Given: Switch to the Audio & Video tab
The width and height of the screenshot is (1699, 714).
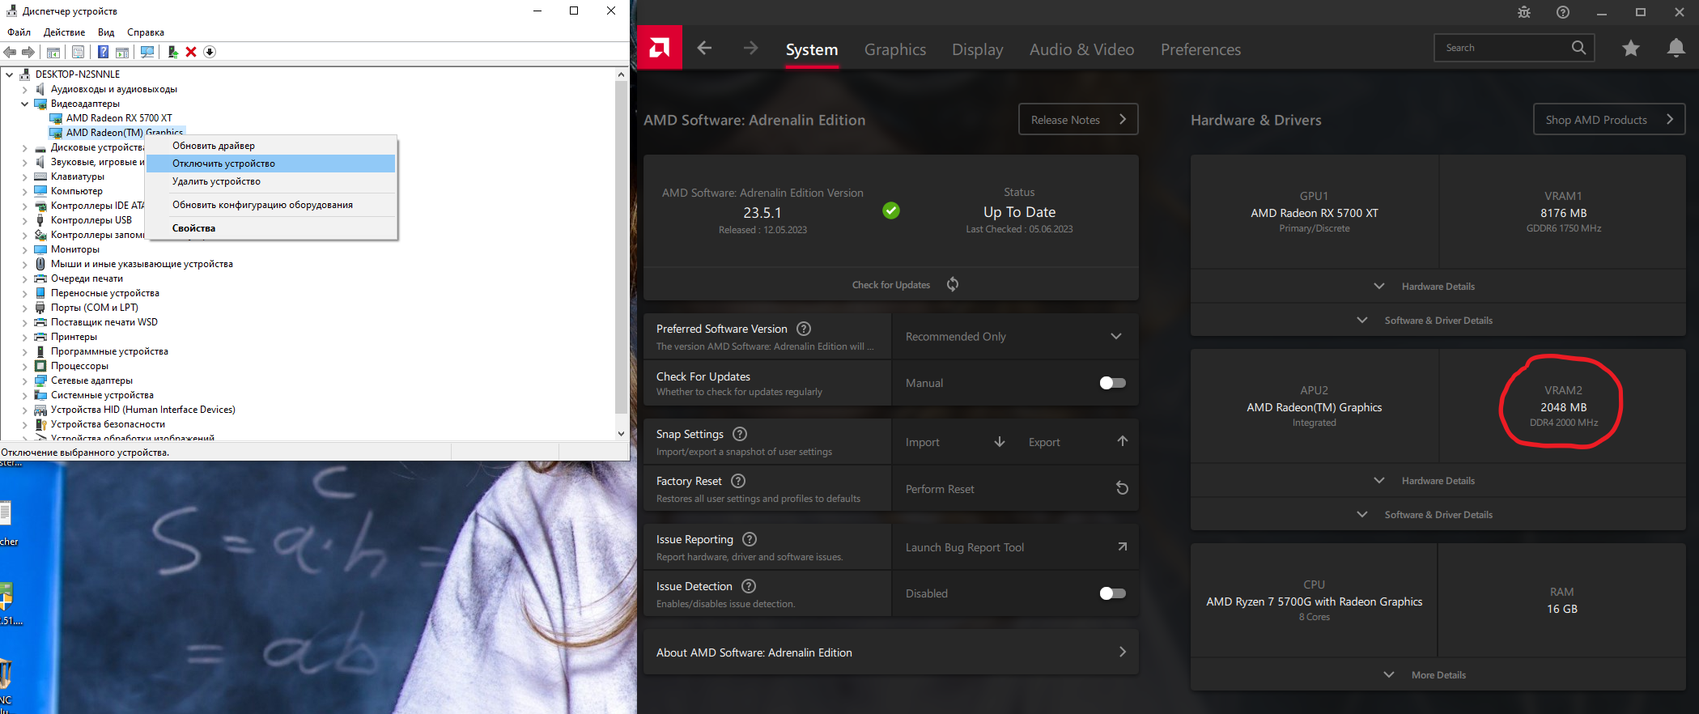Looking at the screenshot, I should pyautogui.click(x=1082, y=49).
